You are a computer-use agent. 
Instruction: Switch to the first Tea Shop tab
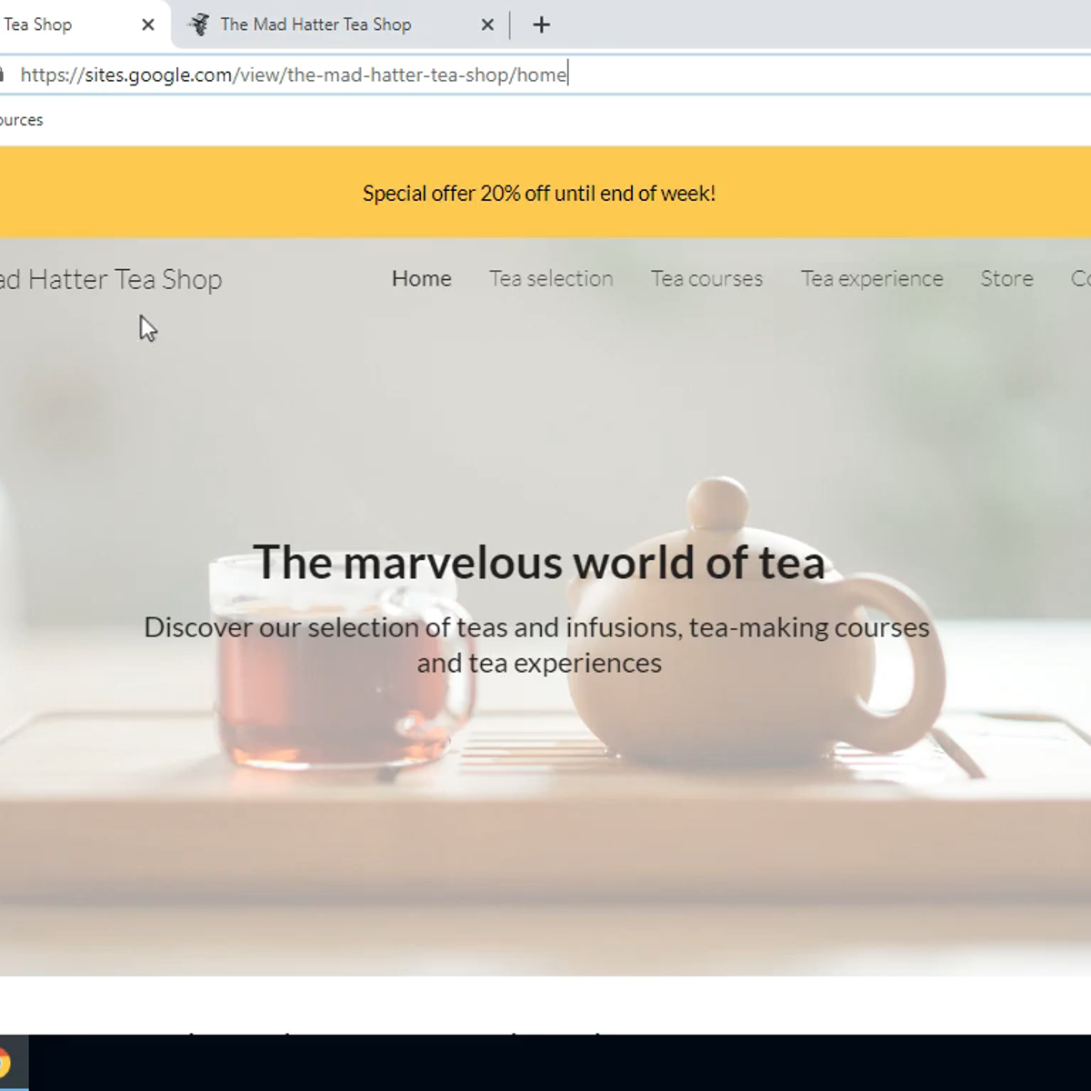55,25
